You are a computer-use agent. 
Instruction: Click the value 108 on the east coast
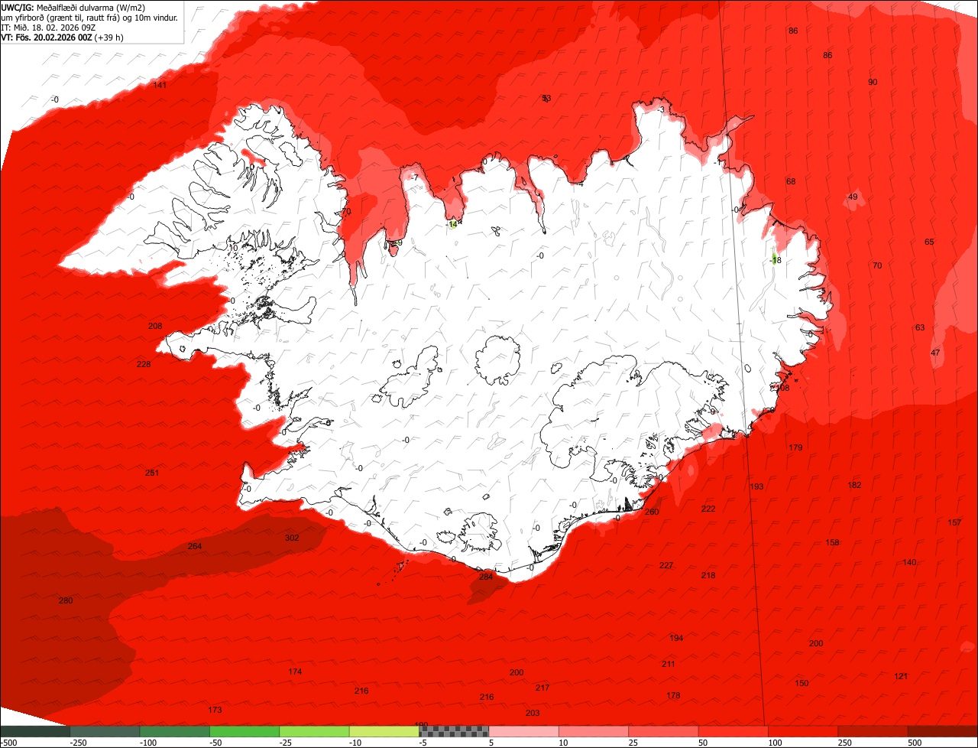[782, 388]
